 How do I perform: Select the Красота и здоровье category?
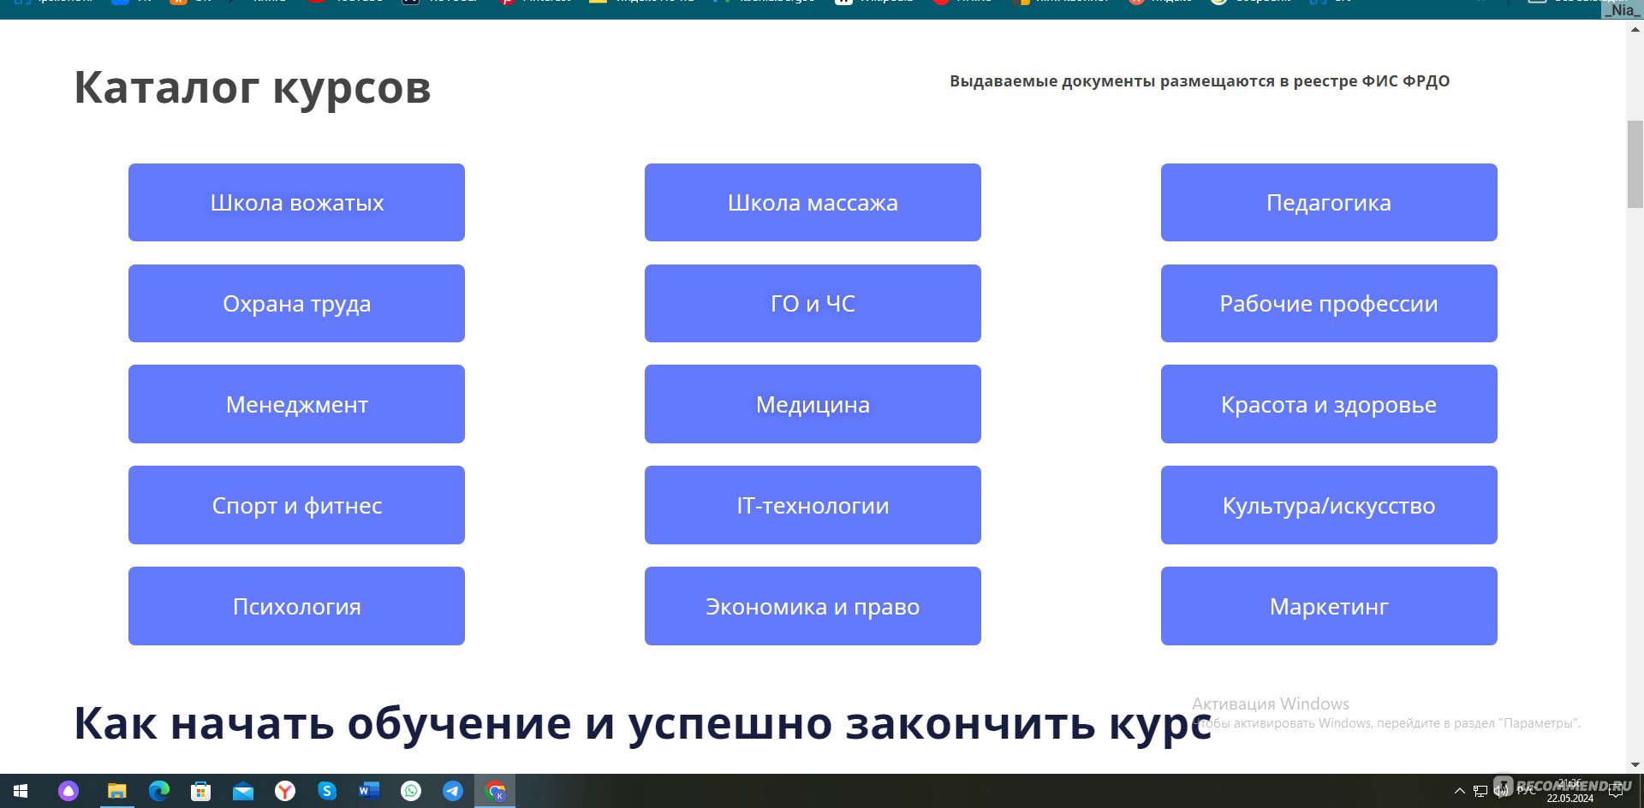click(1329, 404)
